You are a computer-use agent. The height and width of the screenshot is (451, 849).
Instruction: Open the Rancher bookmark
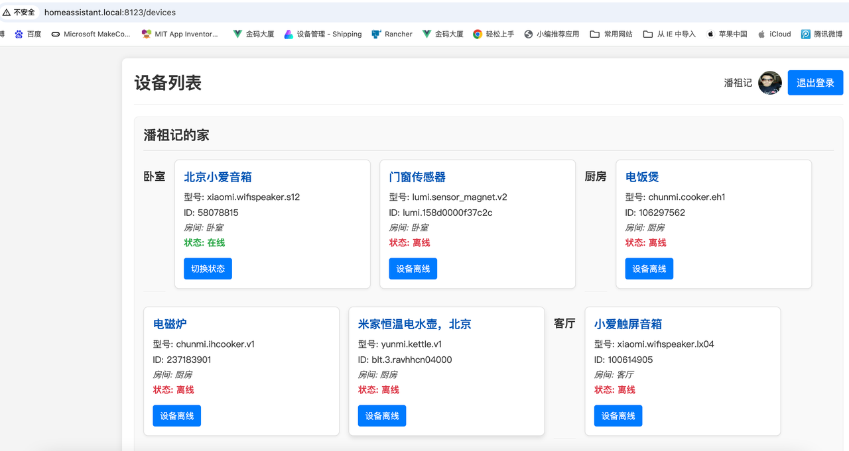tap(391, 34)
